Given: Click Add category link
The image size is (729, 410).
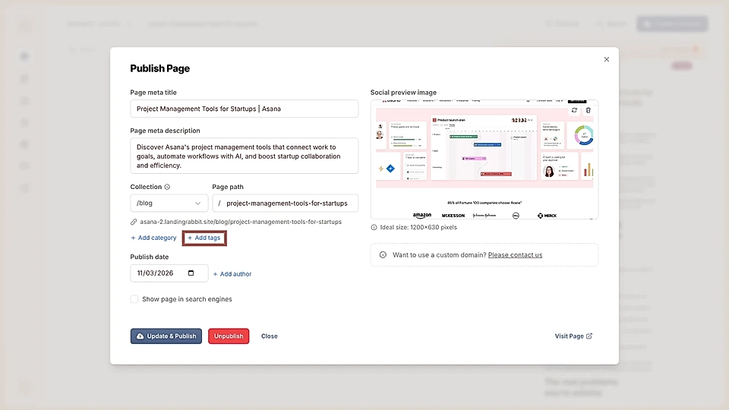Looking at the screenshot, I should [153, 238].
